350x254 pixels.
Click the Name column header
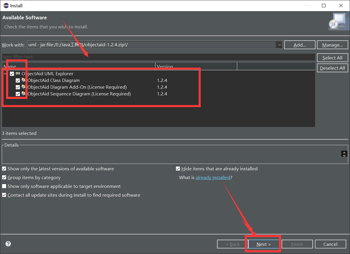79,66
